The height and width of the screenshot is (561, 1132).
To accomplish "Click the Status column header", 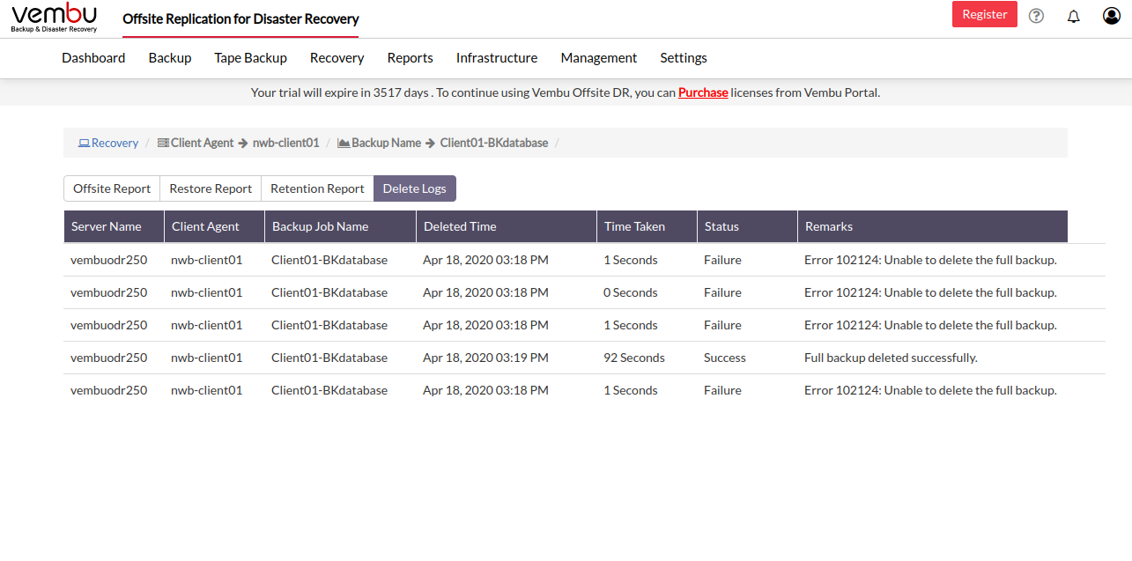I will [x=747, y=226].
